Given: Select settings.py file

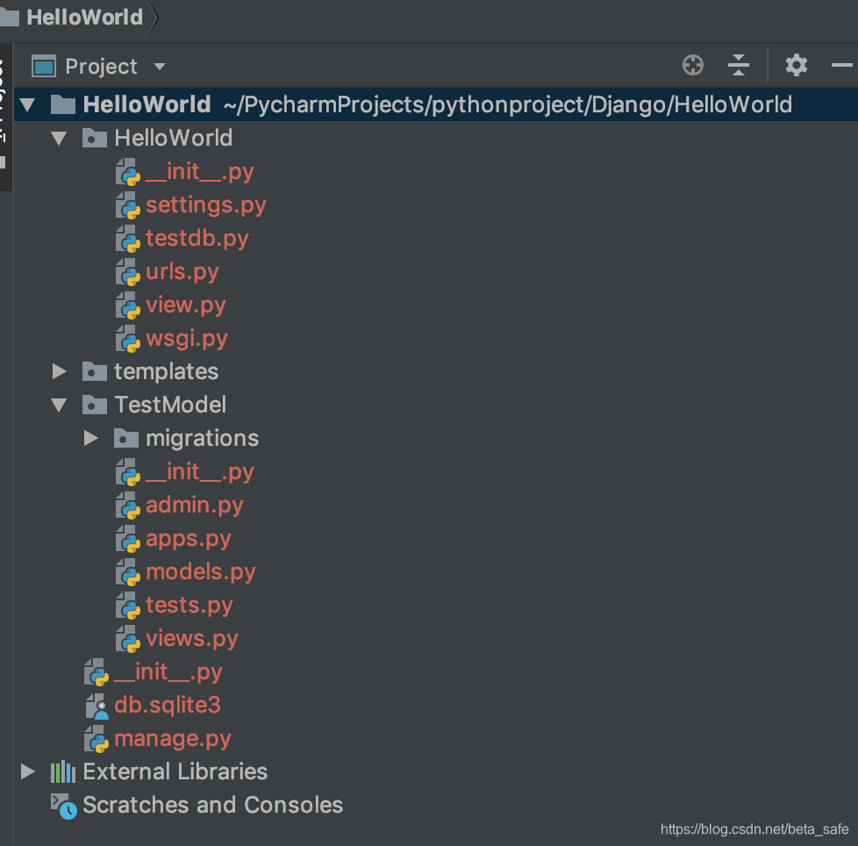Looking at the screenshot, I should click(x=206, y=205).
